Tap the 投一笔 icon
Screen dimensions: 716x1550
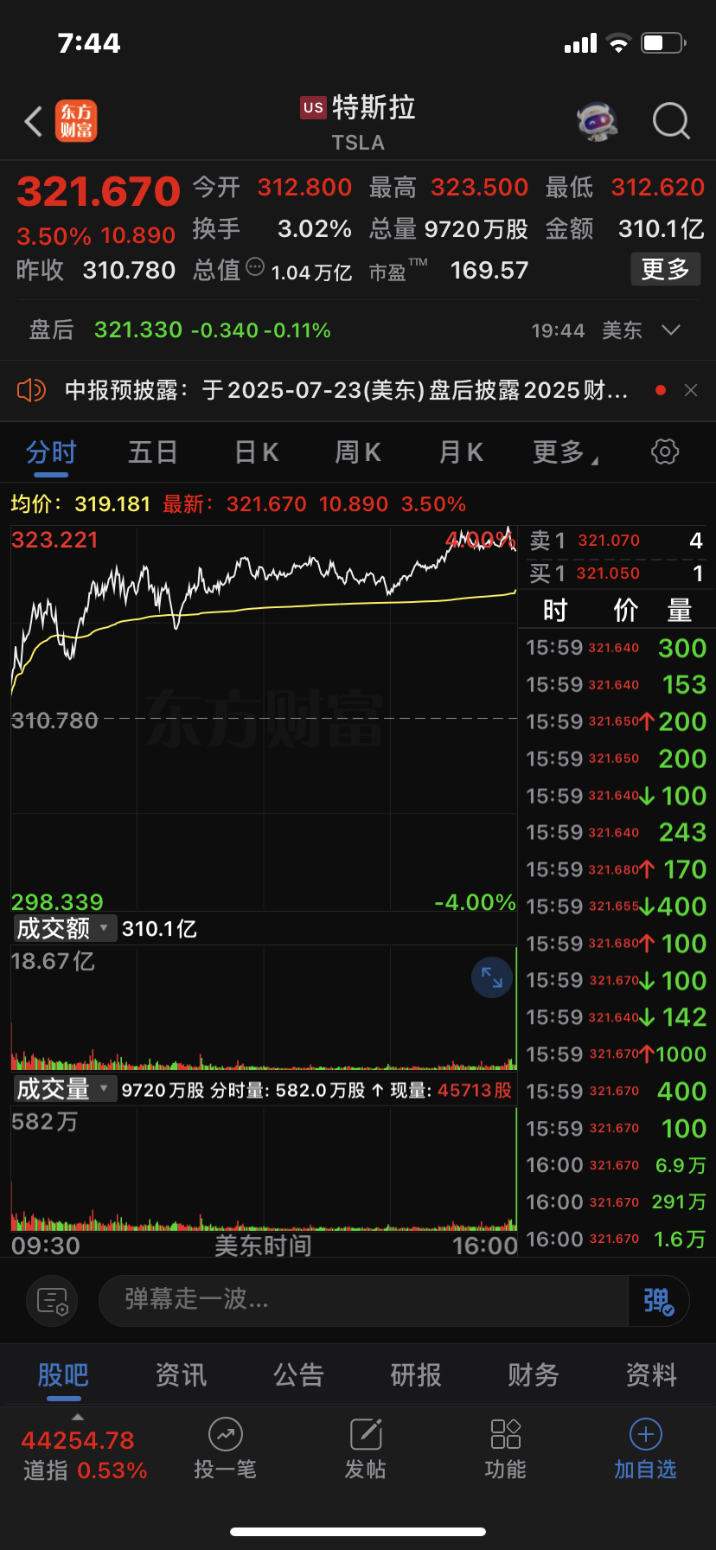tap(225, 1435)
